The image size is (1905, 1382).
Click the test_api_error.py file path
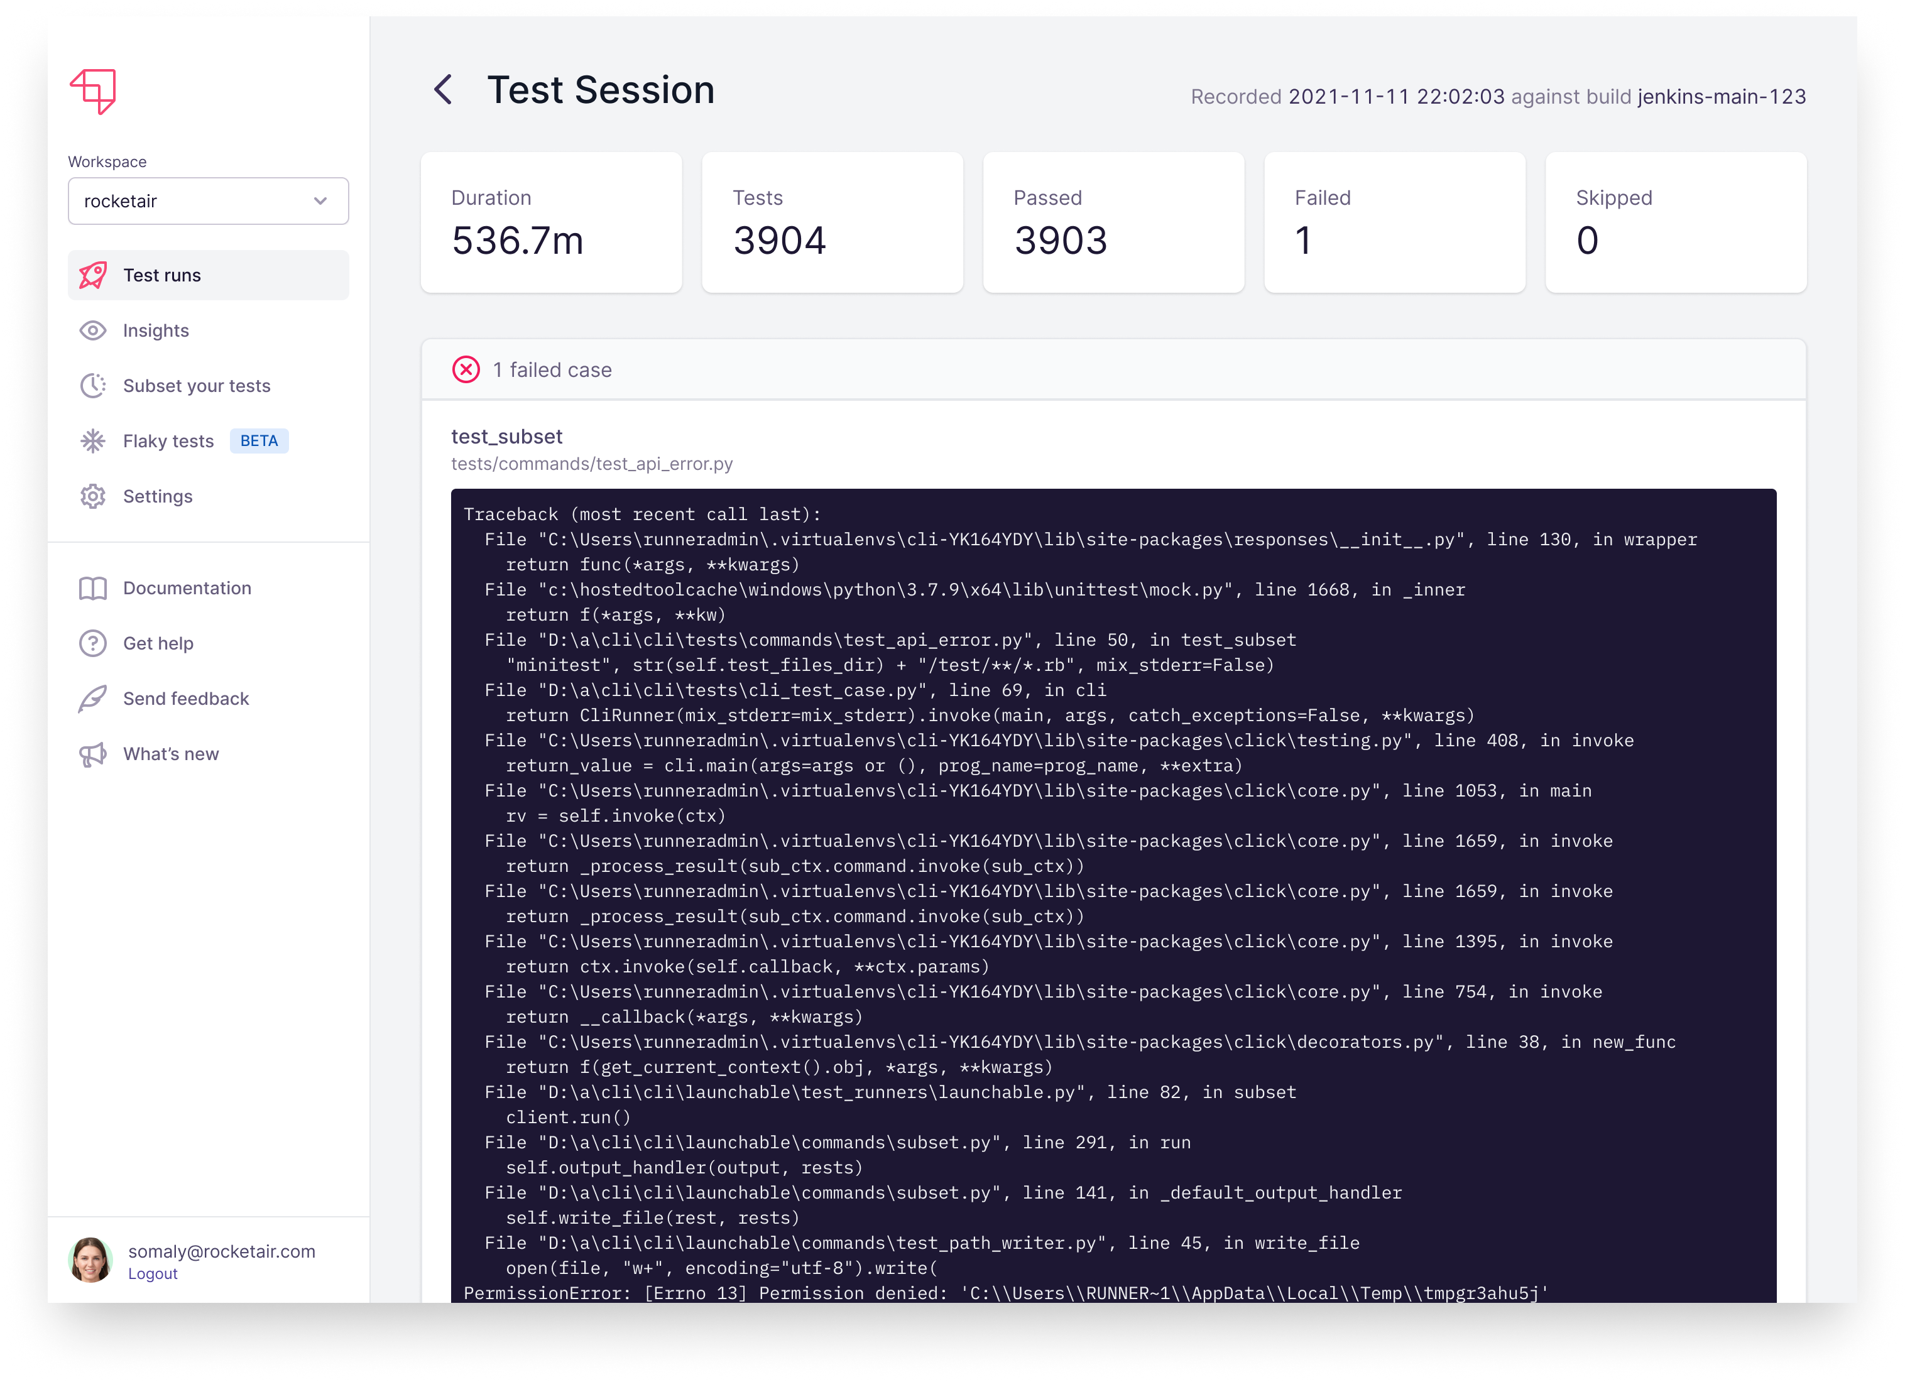click(591, 462)
